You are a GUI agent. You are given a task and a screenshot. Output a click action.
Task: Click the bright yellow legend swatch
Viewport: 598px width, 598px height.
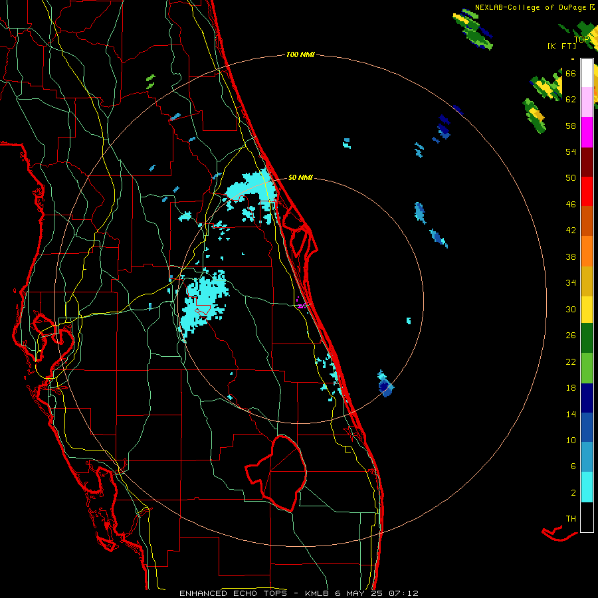point(587,309)
